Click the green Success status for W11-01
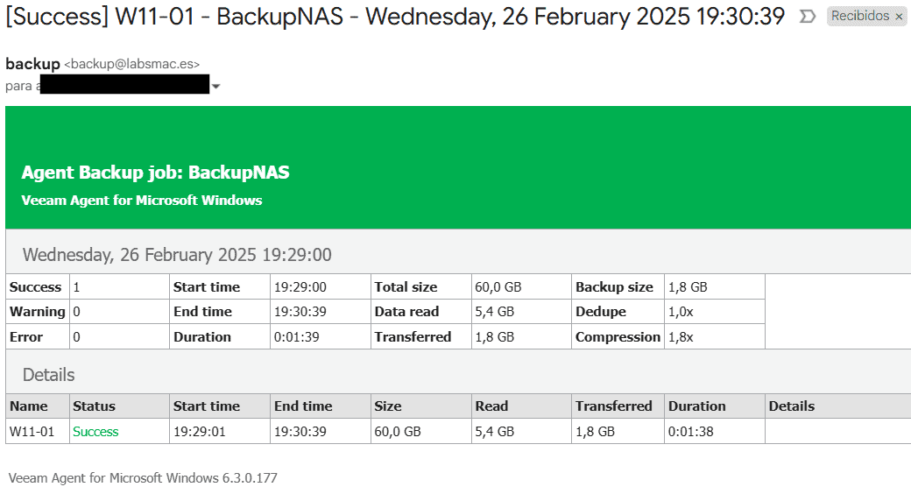This screenshot has width=911, height=487. click(95, 431)
